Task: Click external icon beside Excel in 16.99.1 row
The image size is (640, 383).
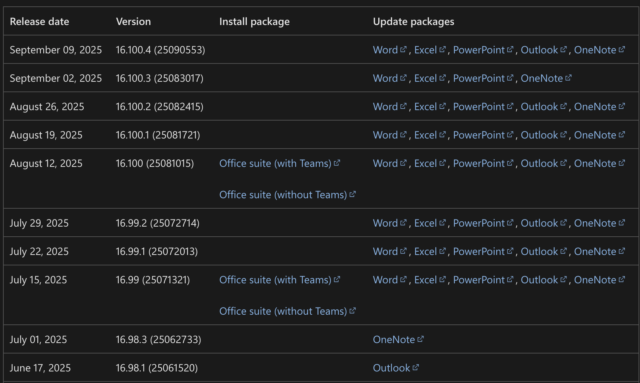Action: click(442, 251)
